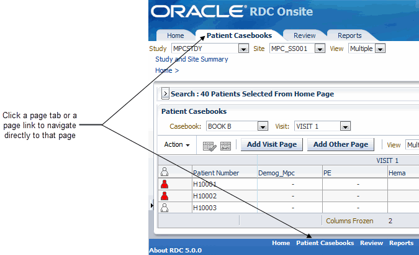Click the red patient icon for H10002
This screenshot has height=255, width=419.
point(164,196)
